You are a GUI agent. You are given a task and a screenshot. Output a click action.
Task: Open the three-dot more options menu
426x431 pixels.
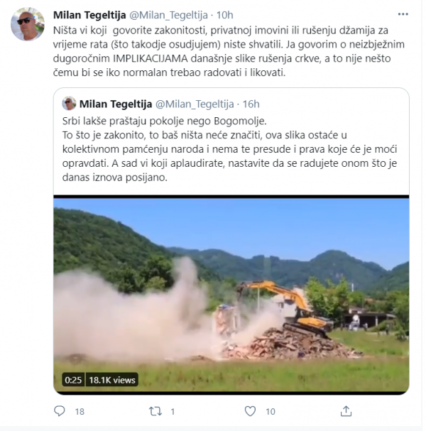tap(403, 14)
